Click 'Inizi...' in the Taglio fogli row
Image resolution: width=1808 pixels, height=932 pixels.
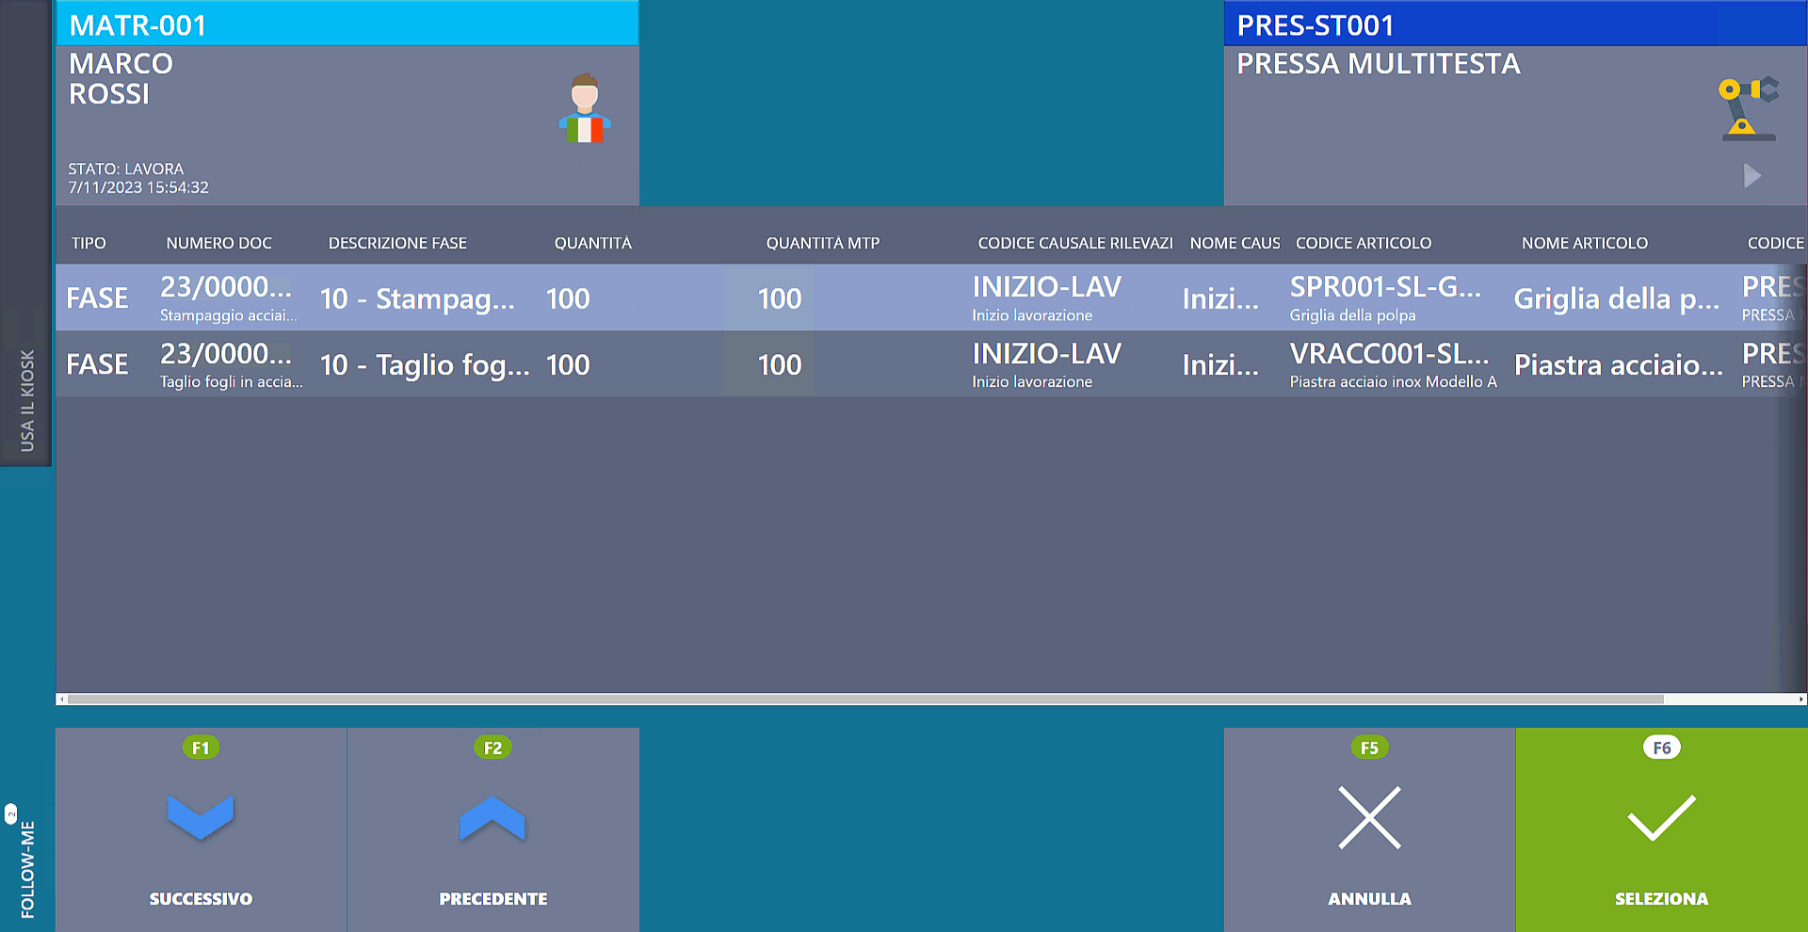click(x=1220, y=364)
